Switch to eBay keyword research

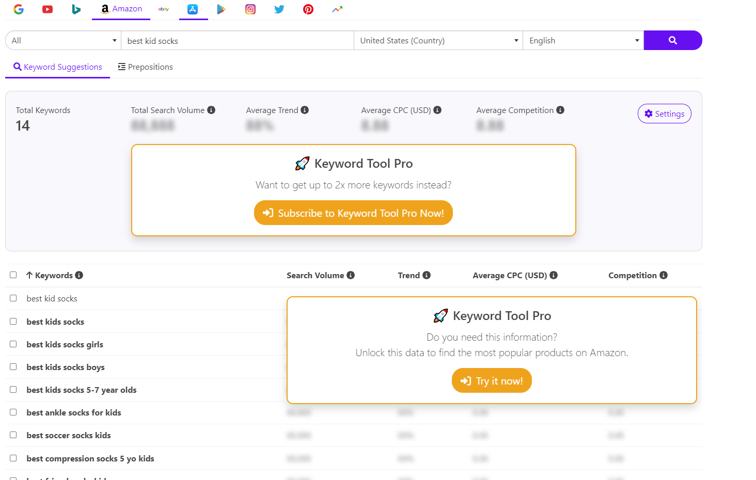tap(164, 9)
